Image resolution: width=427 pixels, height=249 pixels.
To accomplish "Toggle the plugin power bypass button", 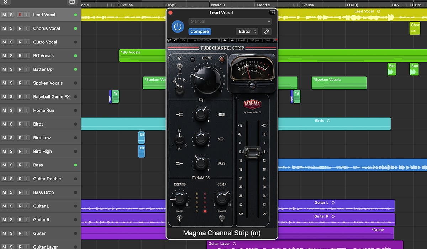I will coord(178,27).
